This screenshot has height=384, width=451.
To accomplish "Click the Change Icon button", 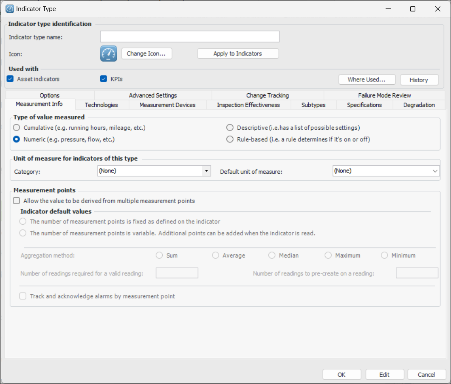I will pos(146,54).
